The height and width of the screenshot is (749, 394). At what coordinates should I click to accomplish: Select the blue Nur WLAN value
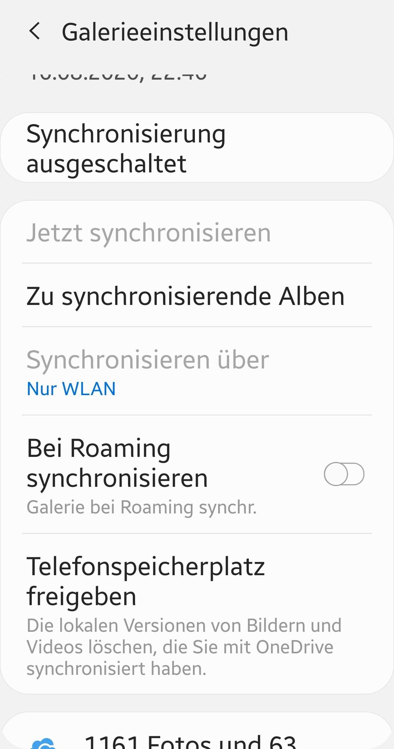(71, 389)
